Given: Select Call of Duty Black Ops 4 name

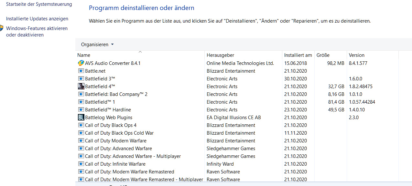Looking at the screenshot, I should pyautogui.click(x=111, y=125).
